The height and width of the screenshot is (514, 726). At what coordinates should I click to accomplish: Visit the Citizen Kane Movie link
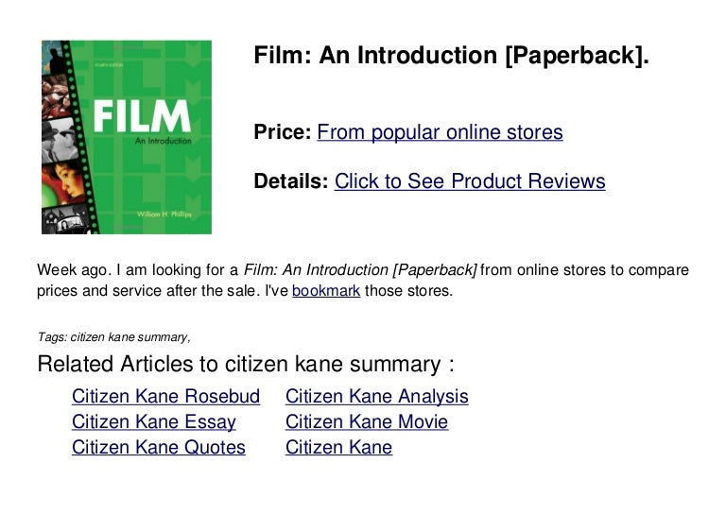tap(367, 422)
